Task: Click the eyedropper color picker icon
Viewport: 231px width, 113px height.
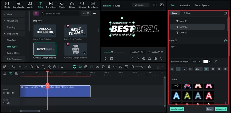Action: [215, 61]
